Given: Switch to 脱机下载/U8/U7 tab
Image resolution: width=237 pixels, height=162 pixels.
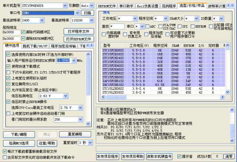Looking at the screenshot, I should coord(35,46).
